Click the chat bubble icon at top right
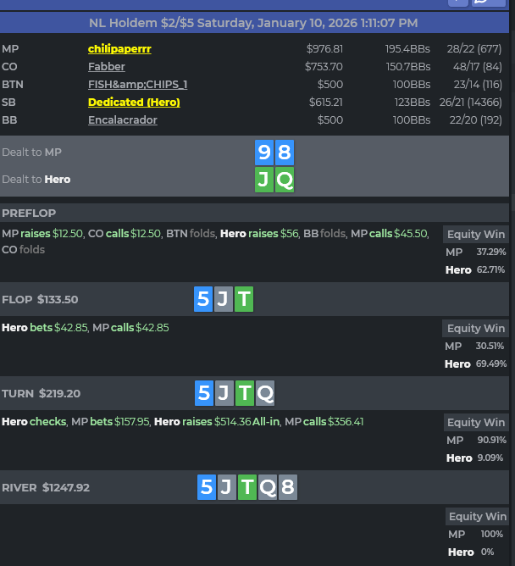 pos(481,2)
